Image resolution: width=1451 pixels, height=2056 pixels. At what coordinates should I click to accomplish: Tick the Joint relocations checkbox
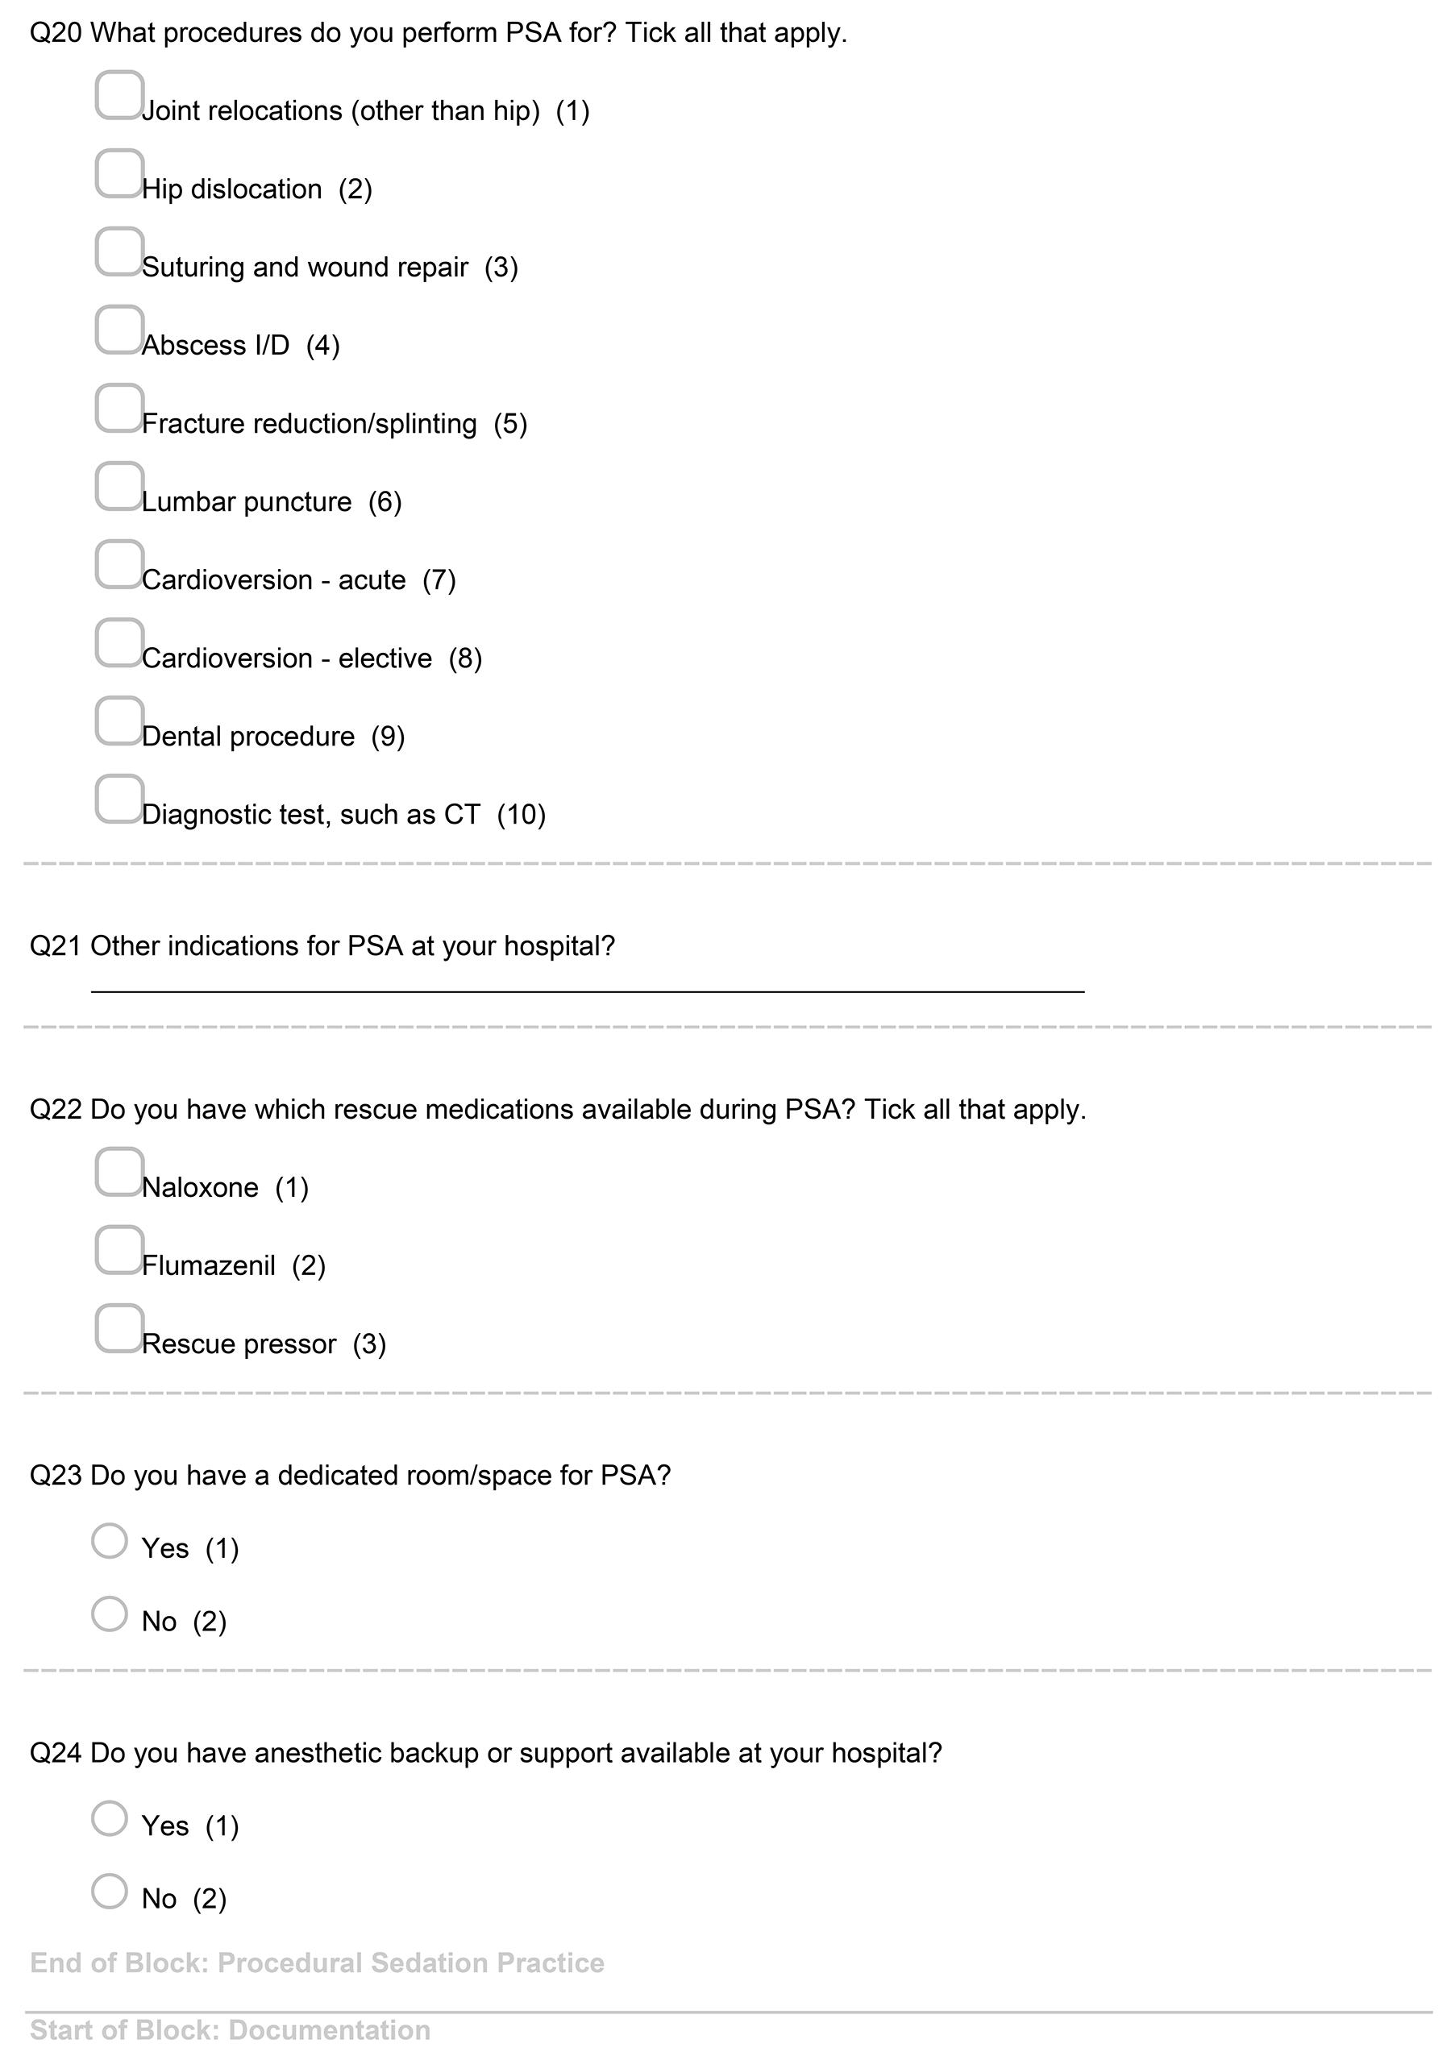click(119, 95)
